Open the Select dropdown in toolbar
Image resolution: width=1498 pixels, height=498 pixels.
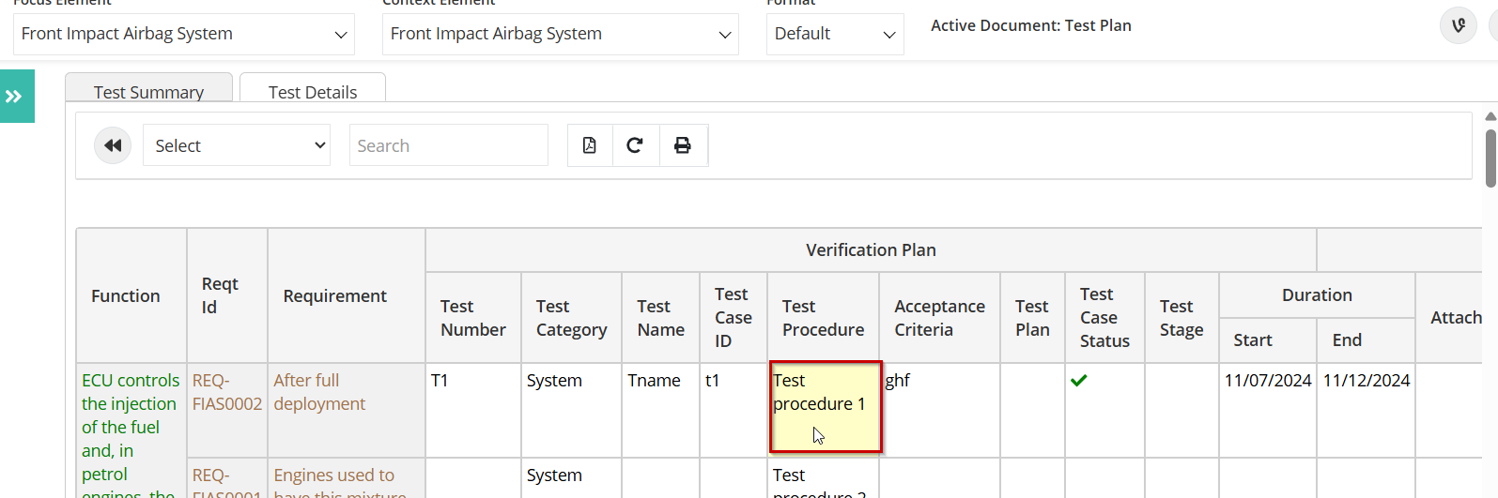237,145
